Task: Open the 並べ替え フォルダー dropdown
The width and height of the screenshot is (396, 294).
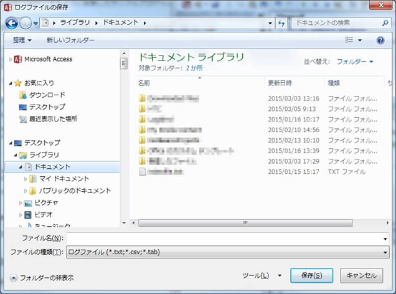Action: (x=355, y=62)
